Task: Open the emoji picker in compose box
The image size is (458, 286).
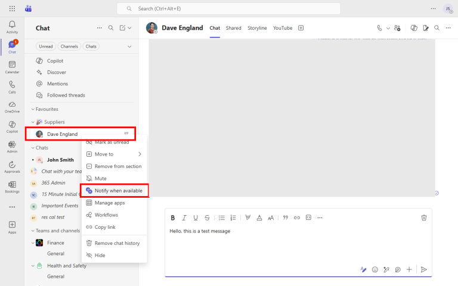Action: pos(375,269)
